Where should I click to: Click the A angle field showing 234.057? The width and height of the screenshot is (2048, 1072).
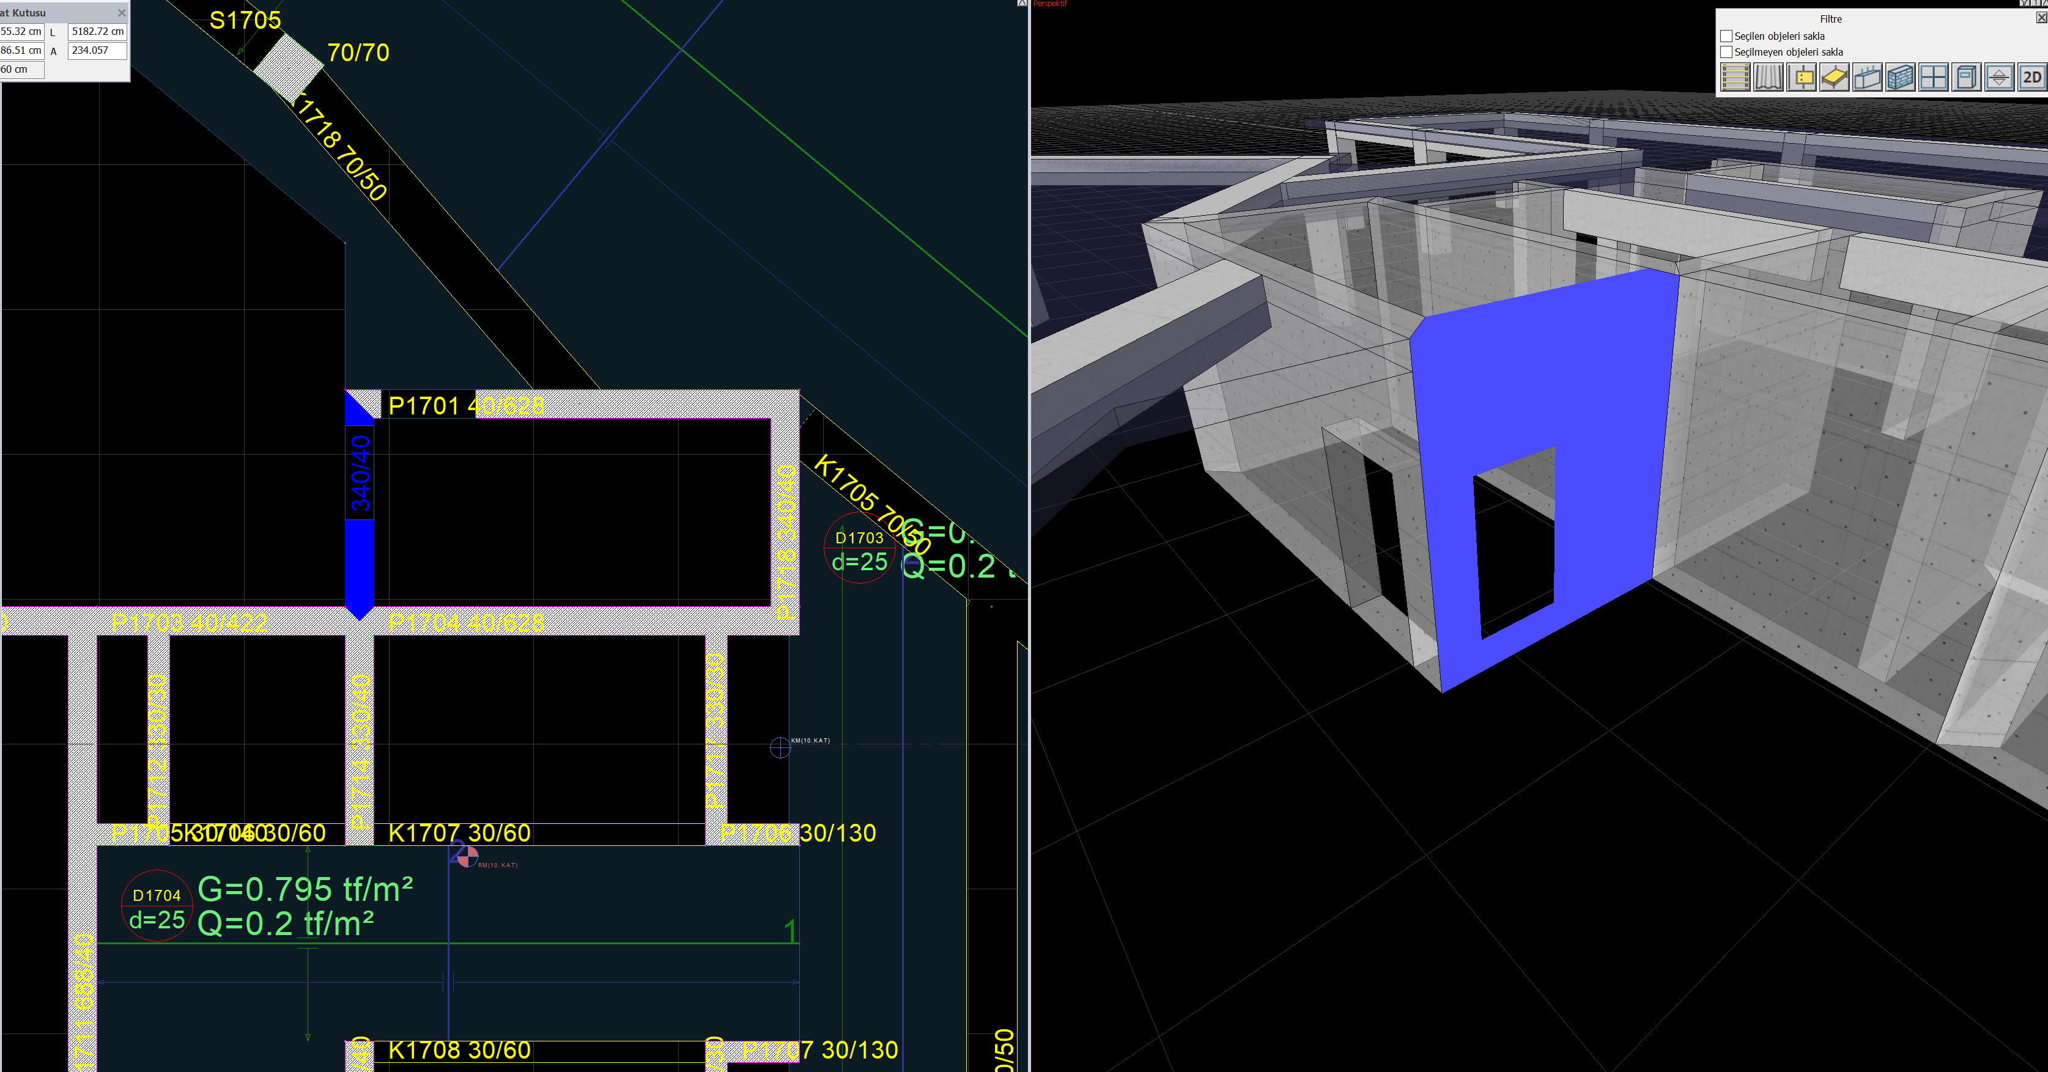(x=97, y=50)
